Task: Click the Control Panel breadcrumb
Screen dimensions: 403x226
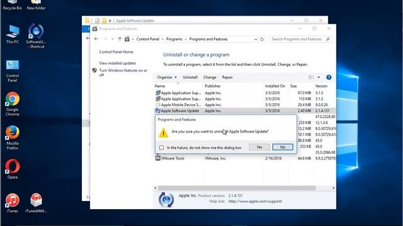Action: (148, 39)
